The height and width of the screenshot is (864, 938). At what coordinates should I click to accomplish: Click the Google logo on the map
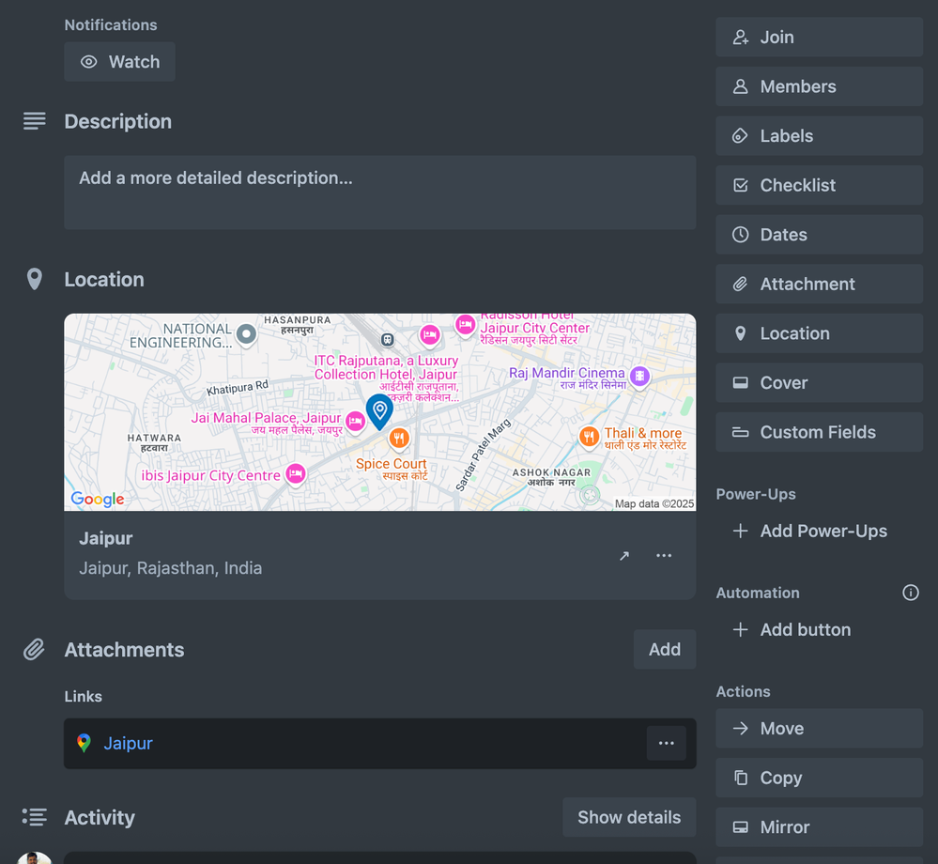point(96,499)
